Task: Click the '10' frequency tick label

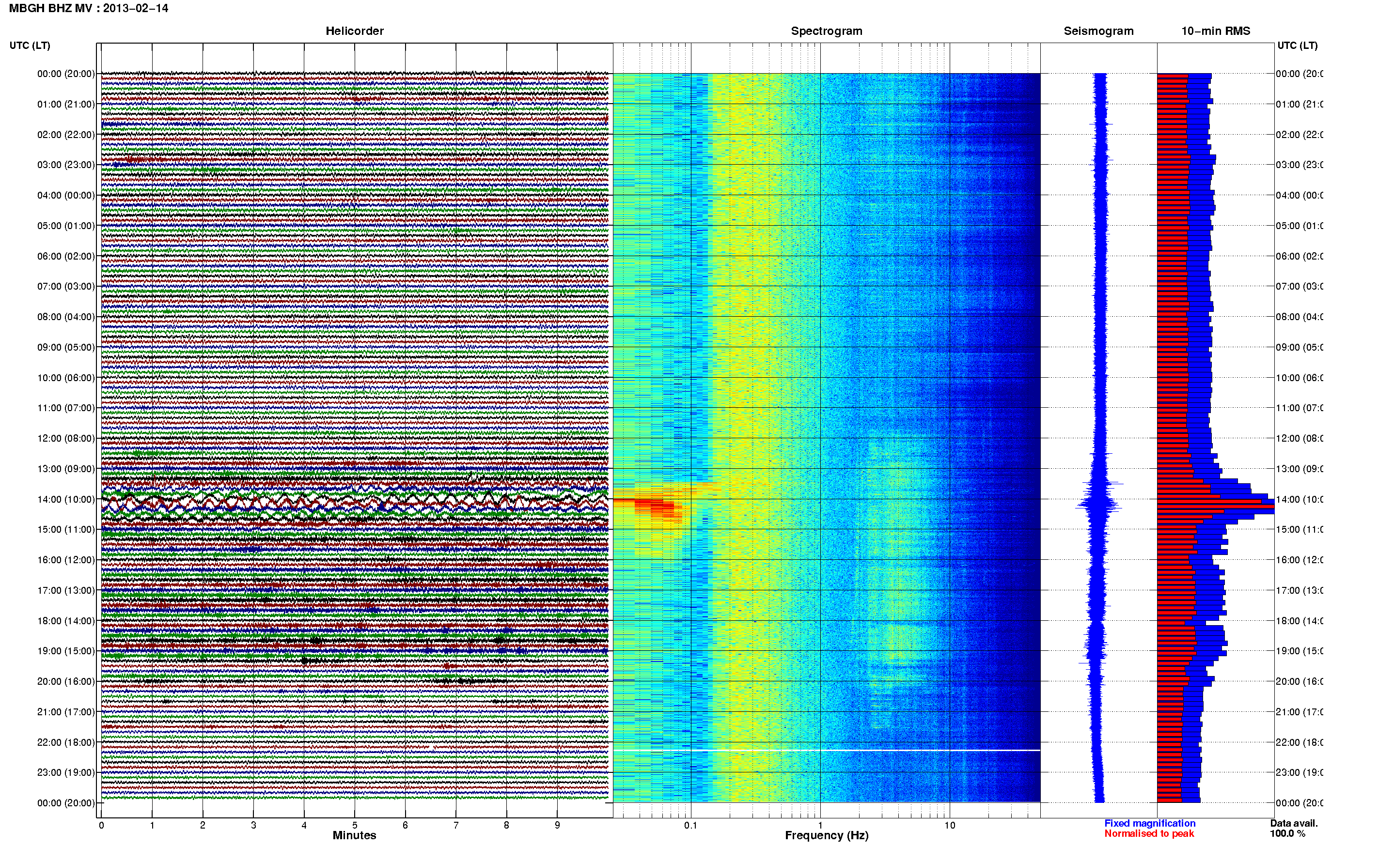Action: tap(950, 825)
